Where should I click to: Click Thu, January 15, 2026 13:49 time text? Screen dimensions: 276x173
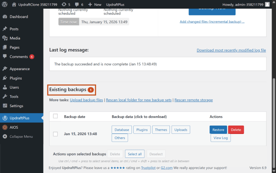point(104,22)
